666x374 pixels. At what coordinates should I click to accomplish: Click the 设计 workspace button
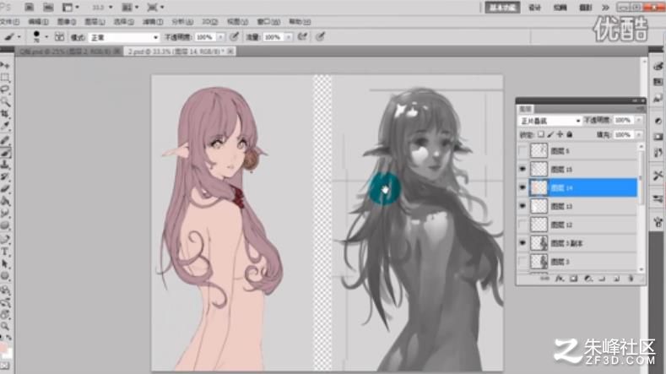(x=534, y=8)
